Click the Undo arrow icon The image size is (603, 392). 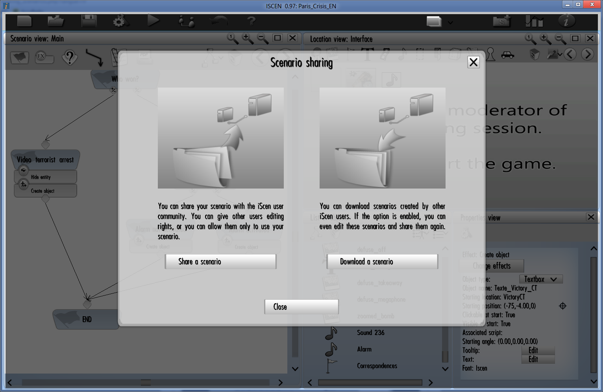pos(218,20)
